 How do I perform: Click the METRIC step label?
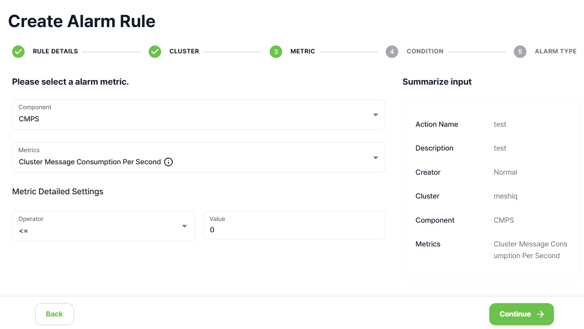pyautogui.click(x=303, y=51)
